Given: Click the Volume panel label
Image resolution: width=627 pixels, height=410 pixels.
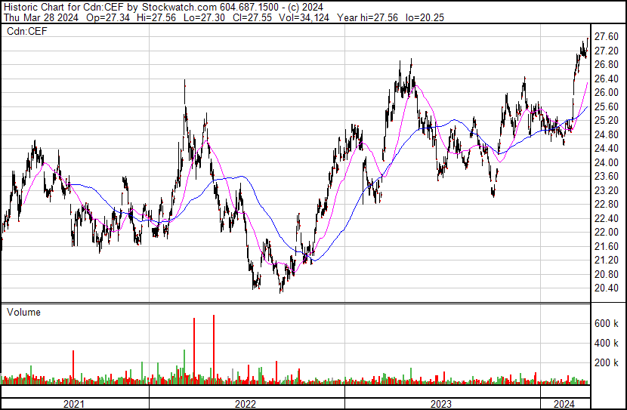Looking at the screenshot, I should point(23,312).
